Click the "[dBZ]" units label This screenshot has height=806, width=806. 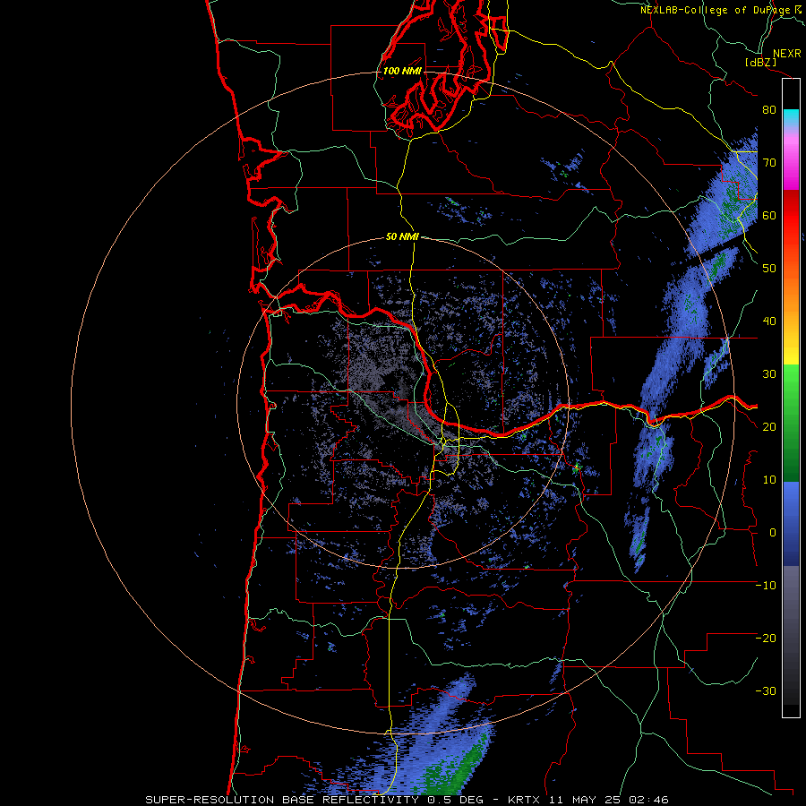click(x=760, y=62)
